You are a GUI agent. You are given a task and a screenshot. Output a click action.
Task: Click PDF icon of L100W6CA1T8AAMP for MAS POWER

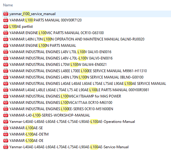click(x=6, y=96)
